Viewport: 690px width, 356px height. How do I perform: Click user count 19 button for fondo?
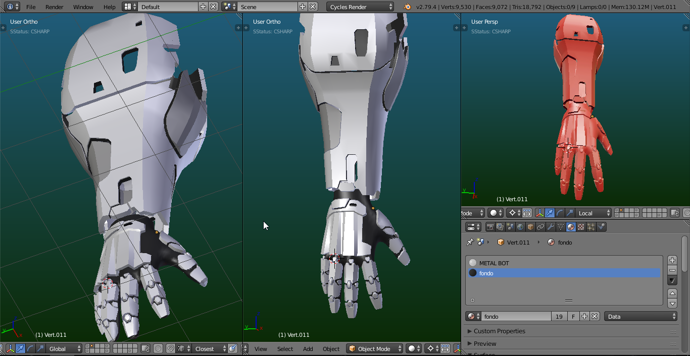point(559,316)
